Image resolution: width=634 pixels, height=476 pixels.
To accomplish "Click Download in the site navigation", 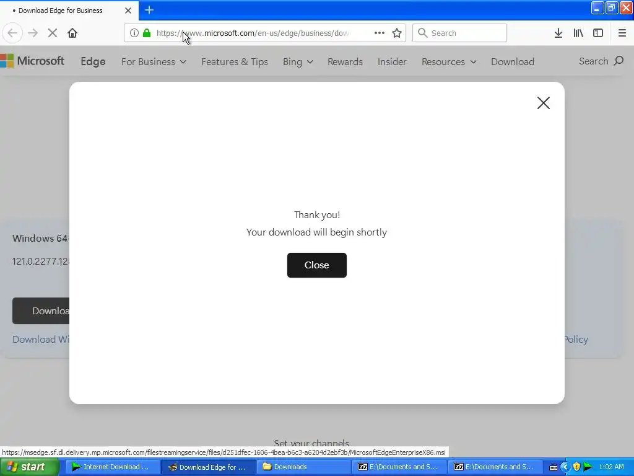I will (512, 61).
